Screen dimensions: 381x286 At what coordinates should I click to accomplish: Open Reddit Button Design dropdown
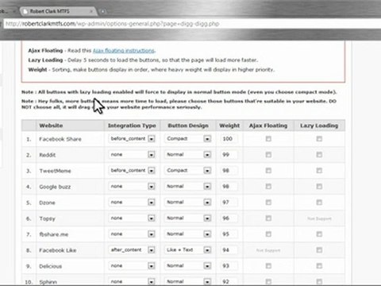(188, 155)
